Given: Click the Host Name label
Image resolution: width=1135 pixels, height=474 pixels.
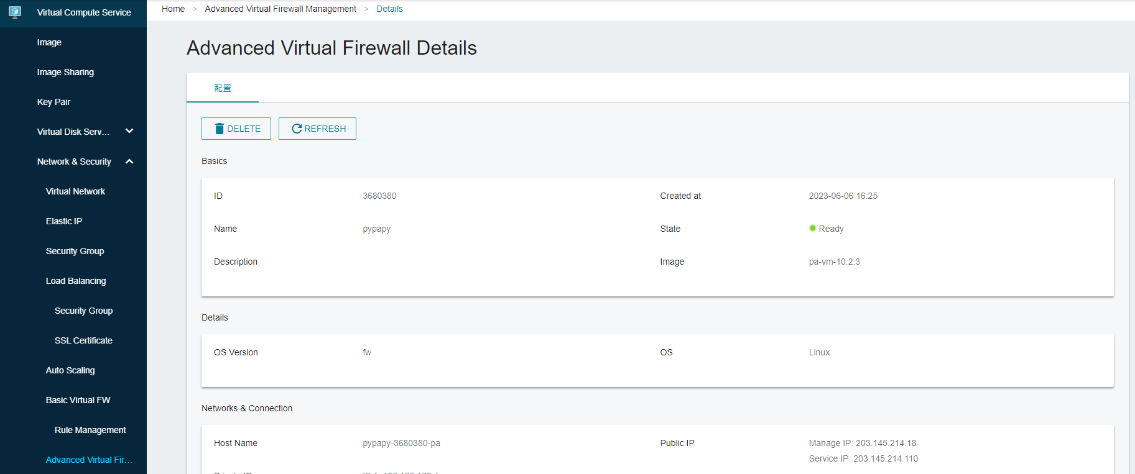Looking at the screenshot, I should pos(236,443).
